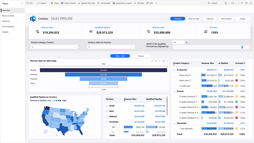Open the File menu
Image resolution: width=254 pixels, height=143 pixels.
[31, 3]
